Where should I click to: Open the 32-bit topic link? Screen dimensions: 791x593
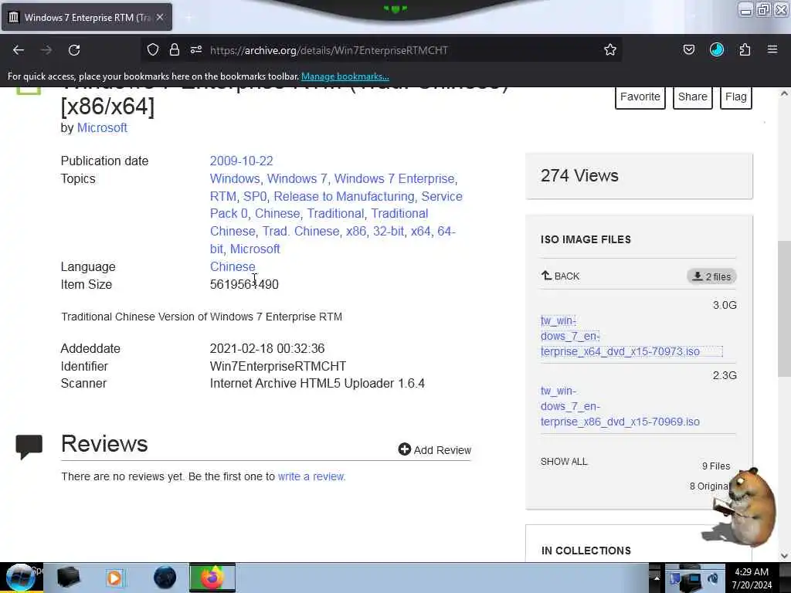[389, 232]
